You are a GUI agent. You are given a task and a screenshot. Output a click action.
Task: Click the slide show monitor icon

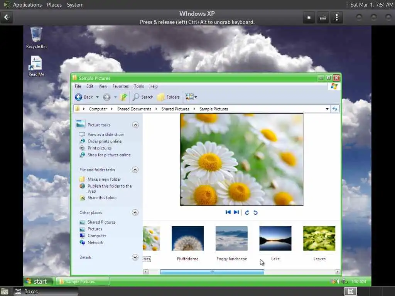click(x=82, y=135)
